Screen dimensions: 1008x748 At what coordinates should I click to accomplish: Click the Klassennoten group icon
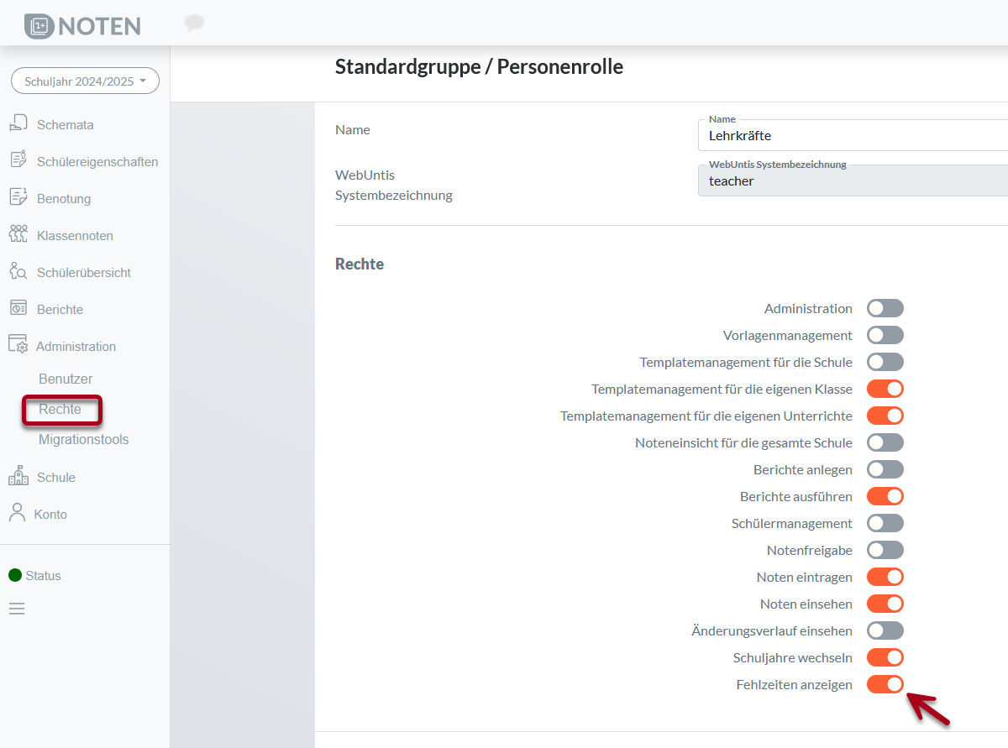[18, 234]
